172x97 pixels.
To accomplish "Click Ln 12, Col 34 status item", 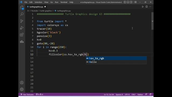I will pyautogui.click(x=109, y=95).
